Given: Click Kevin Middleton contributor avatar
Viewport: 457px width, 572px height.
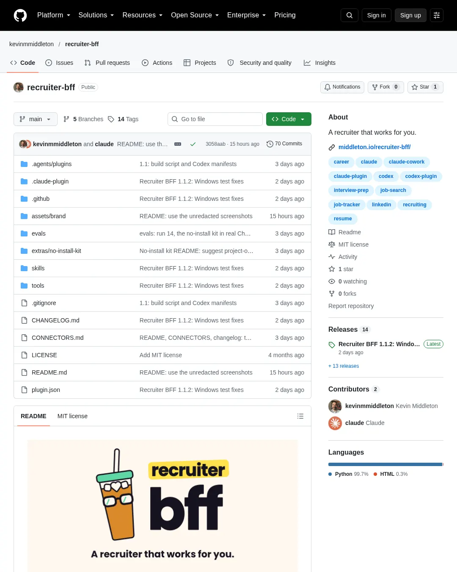Looking at the screenshot, I should coord(335,406).
